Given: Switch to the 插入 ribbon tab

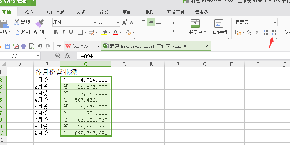Looking at the screenshot, I should point(29,12).
